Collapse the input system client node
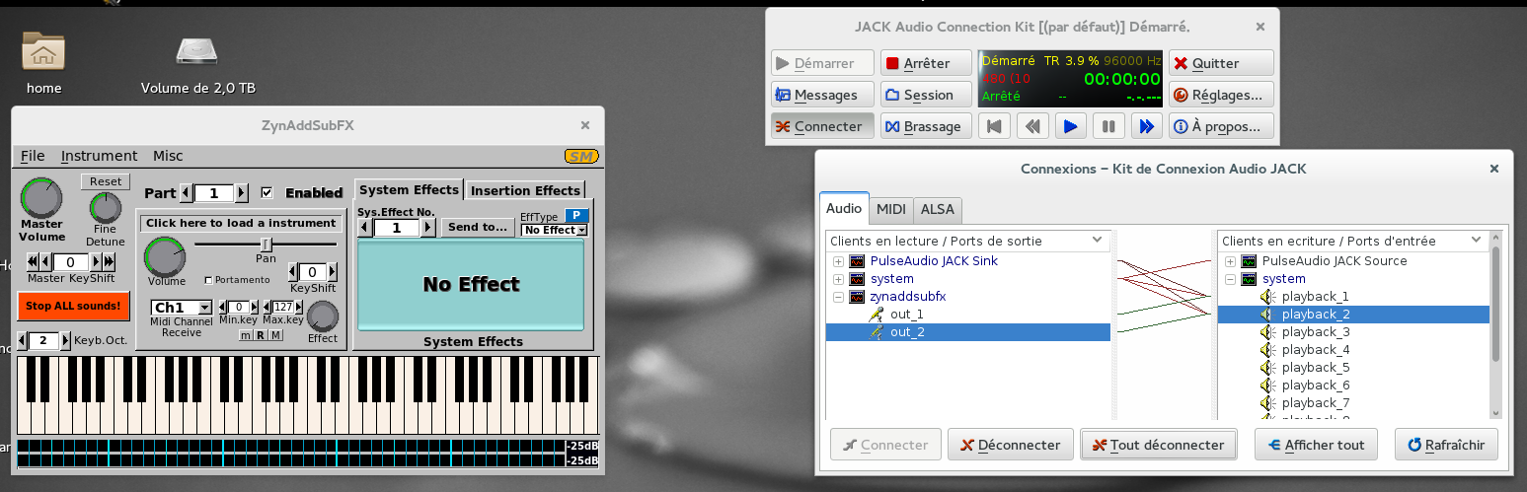This screenshot has width=1527, height=492. 1230,279
